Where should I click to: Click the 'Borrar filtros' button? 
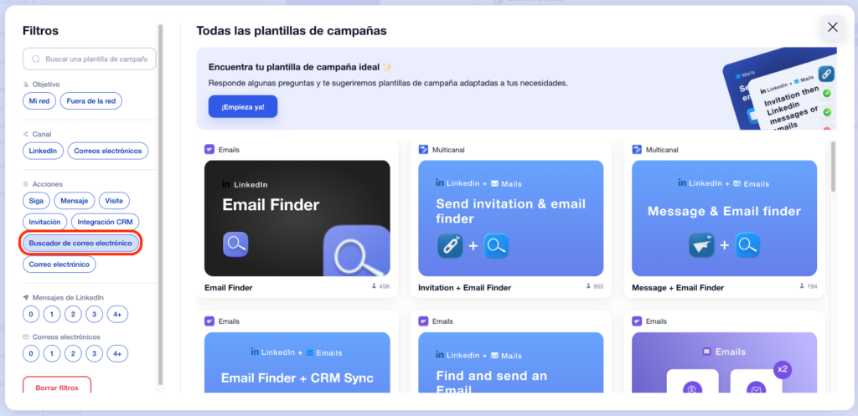pyautogui.click(x=57, y=388)
